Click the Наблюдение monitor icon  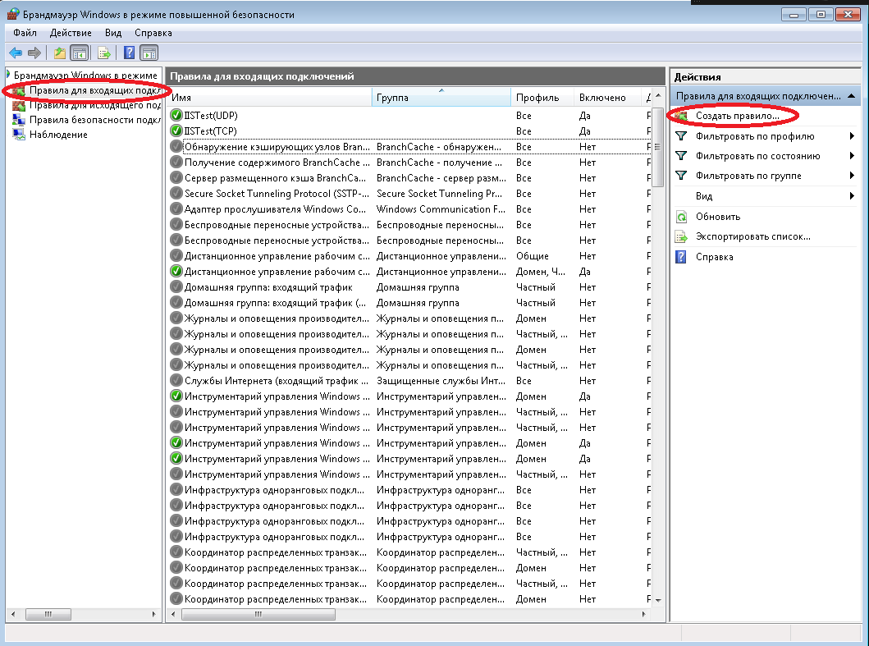[x=19, y=134]
